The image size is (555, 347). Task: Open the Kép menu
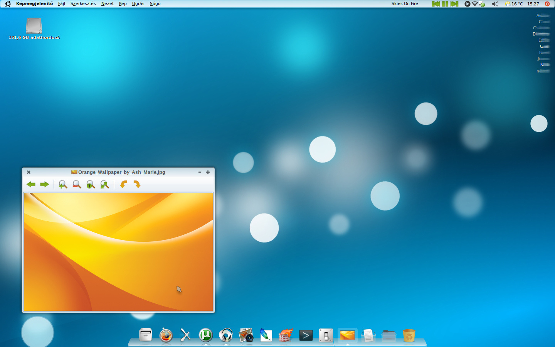[x=123, y=3]
